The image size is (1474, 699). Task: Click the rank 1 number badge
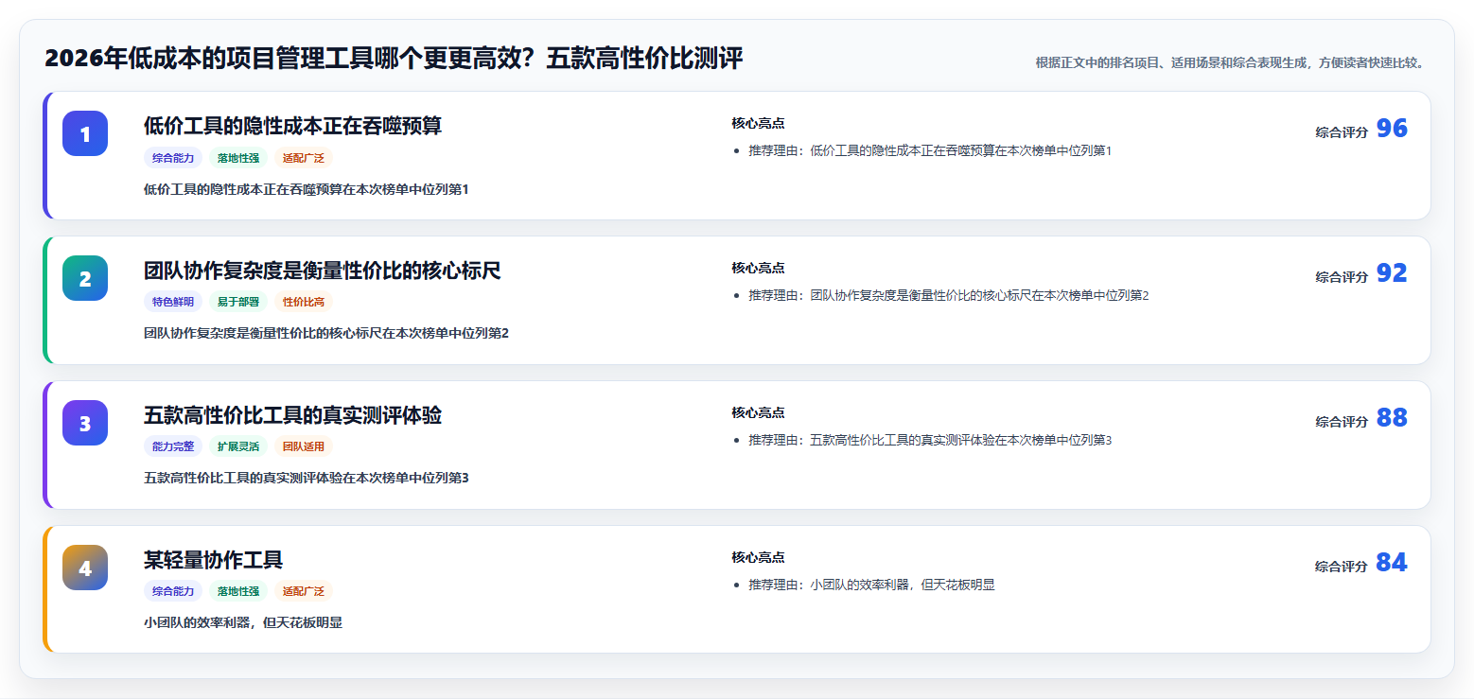[85, 133]
